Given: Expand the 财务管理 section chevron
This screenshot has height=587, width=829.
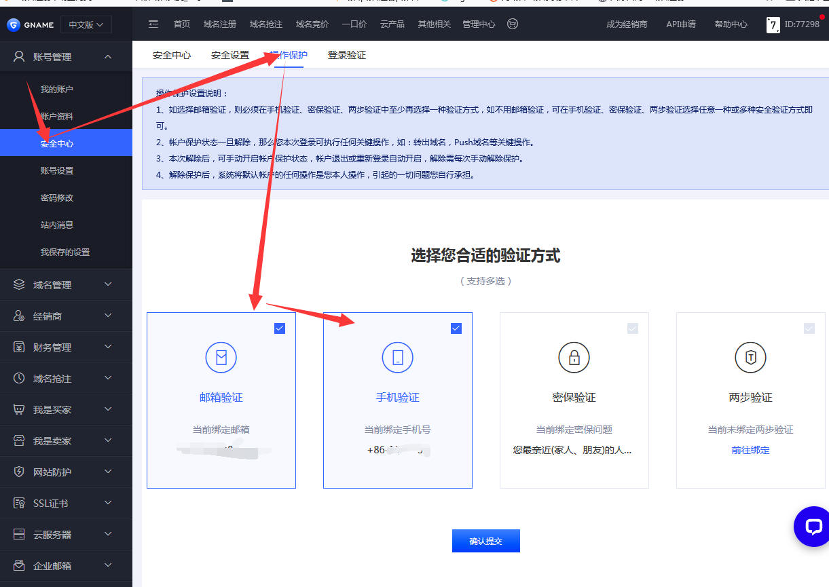Looking at the screenshot, I should point(108,347).
